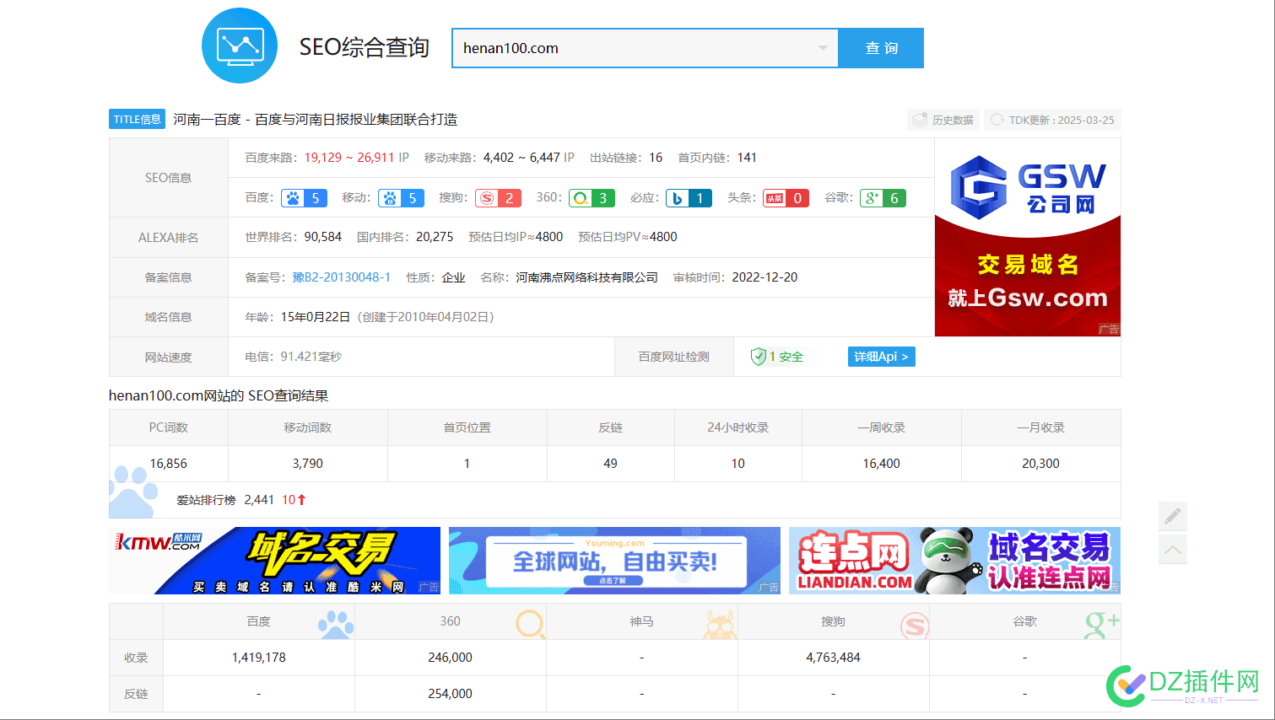This screenshot has width=1275, height=720.
Task: Click the 首页位置 value 1
Action: 467,464
